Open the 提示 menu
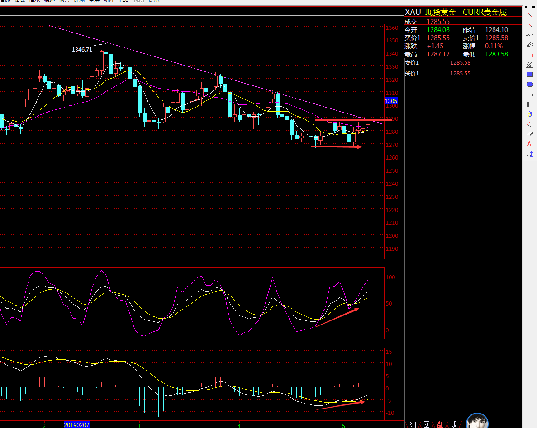Image resolution: width=537 pixels, height=428 pixels. pyautogui.click(x=154, y=1)
